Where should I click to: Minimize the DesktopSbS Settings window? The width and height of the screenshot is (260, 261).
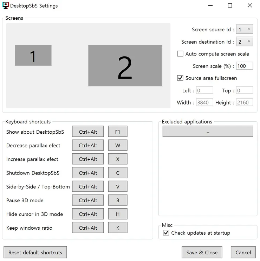[210, 6]
